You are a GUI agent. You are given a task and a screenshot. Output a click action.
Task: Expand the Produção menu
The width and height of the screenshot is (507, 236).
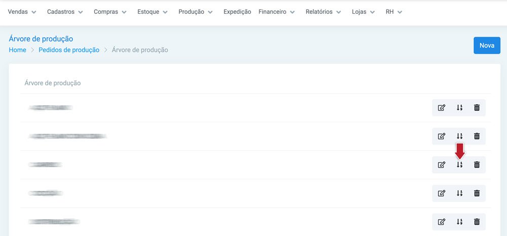coord(195,12)
